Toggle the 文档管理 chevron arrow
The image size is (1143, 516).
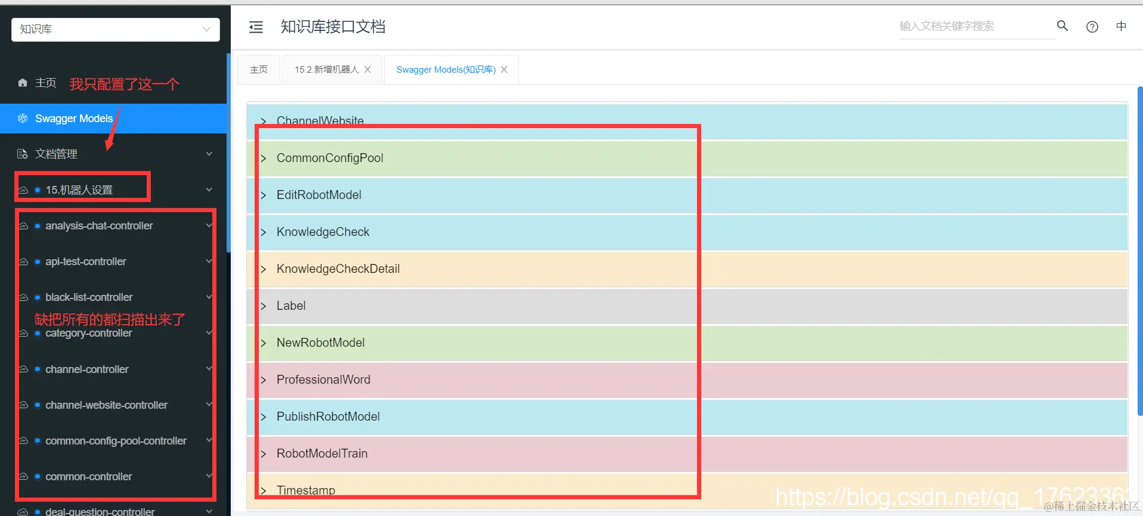click(x=209, y=154)
